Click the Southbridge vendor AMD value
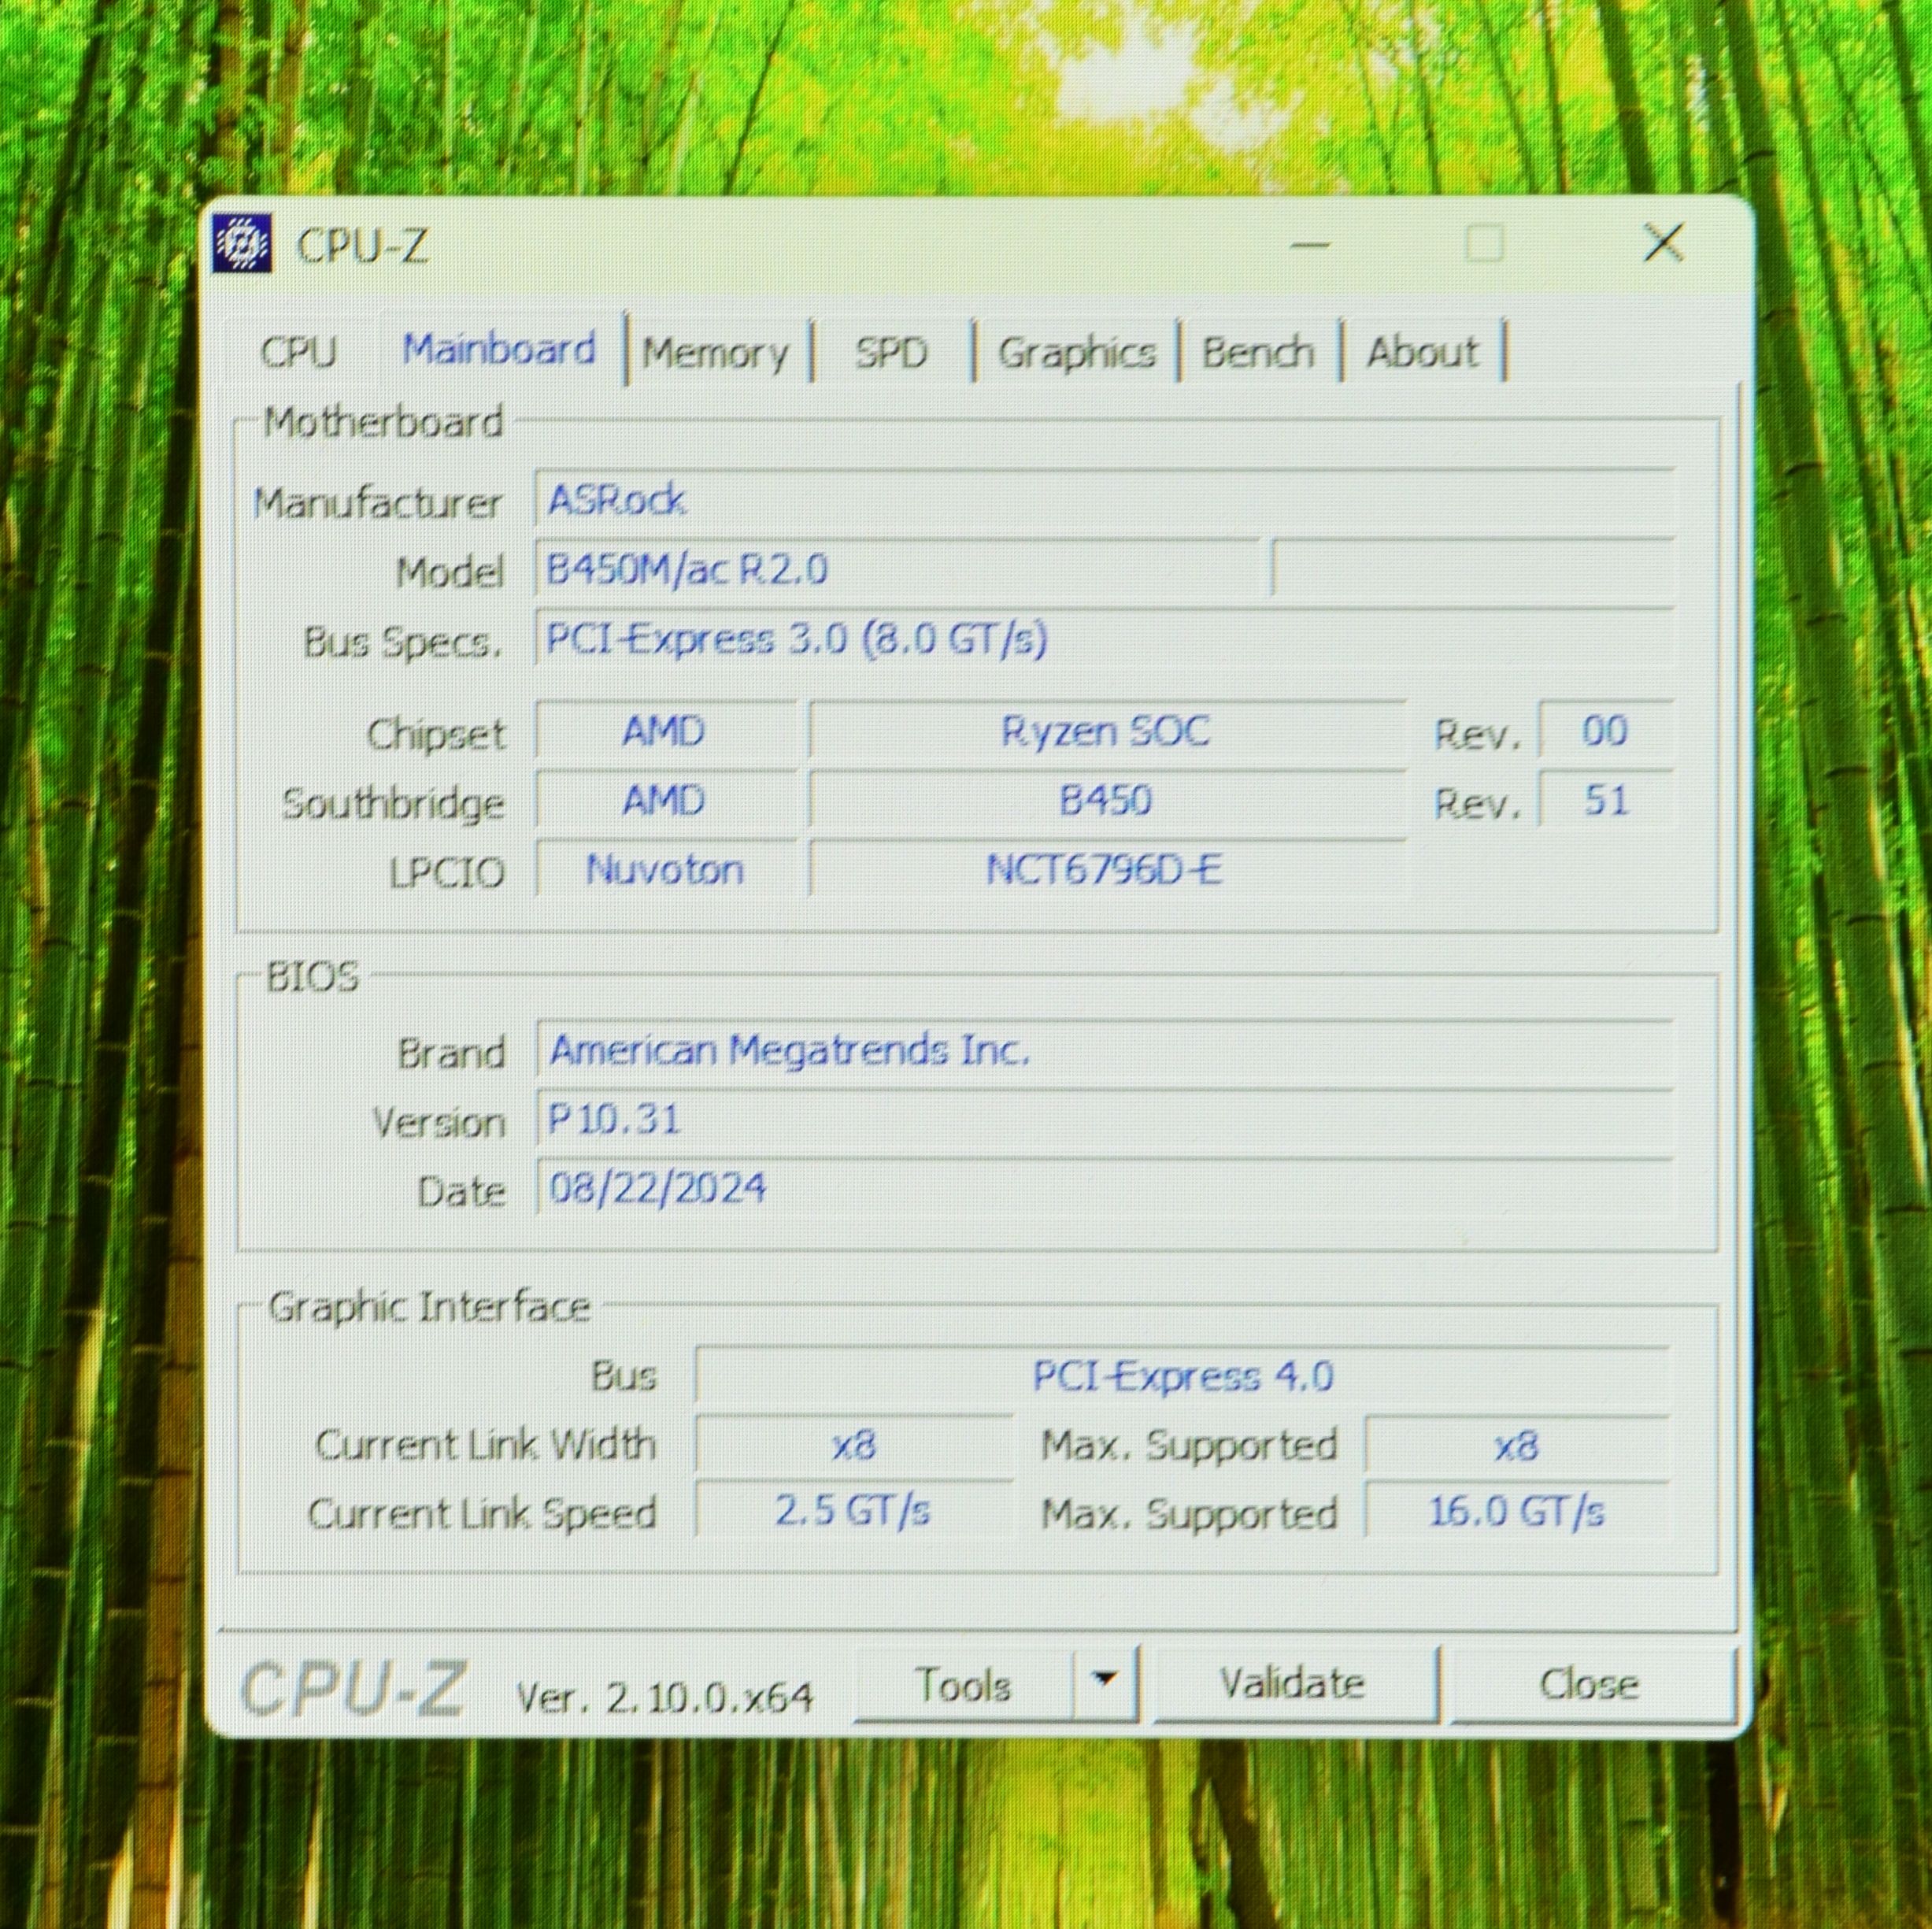 pos(666,800)
